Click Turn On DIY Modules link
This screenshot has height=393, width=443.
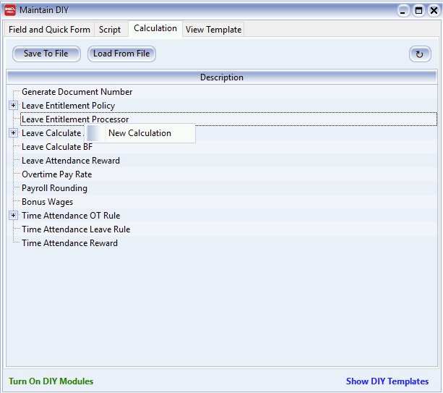(x=51, y=381)
